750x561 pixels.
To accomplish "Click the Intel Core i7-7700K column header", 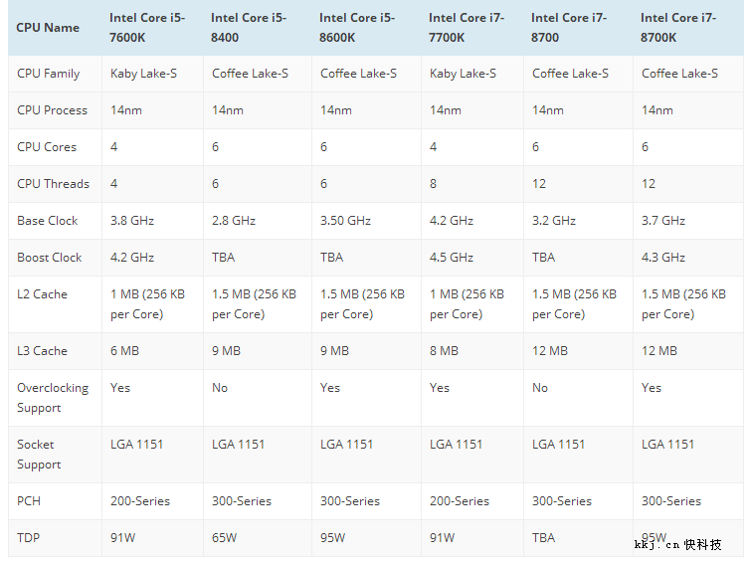I will [467, 28].
